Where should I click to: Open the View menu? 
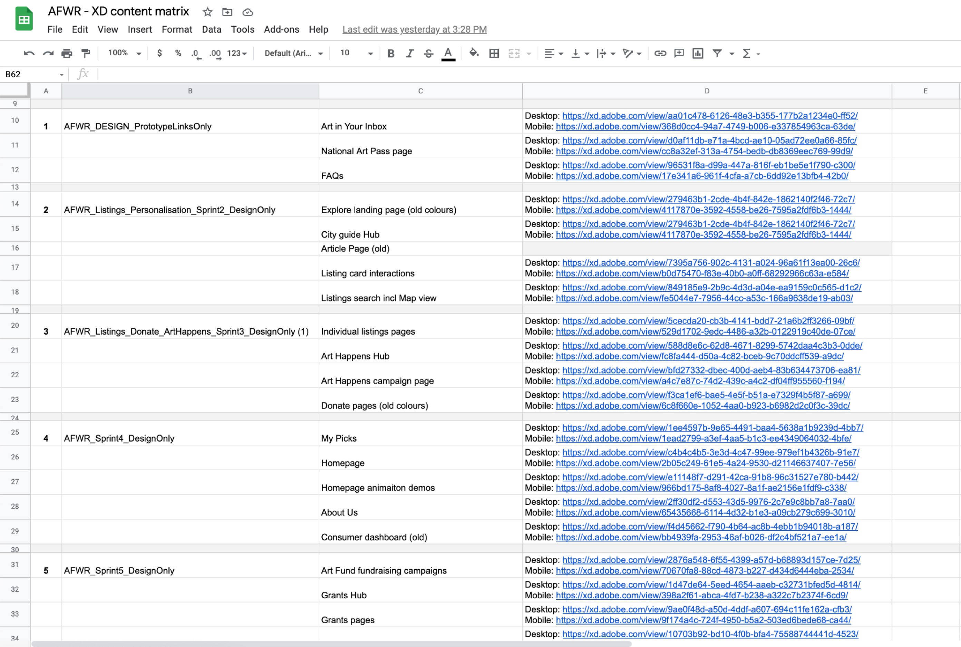pos(108,29)
